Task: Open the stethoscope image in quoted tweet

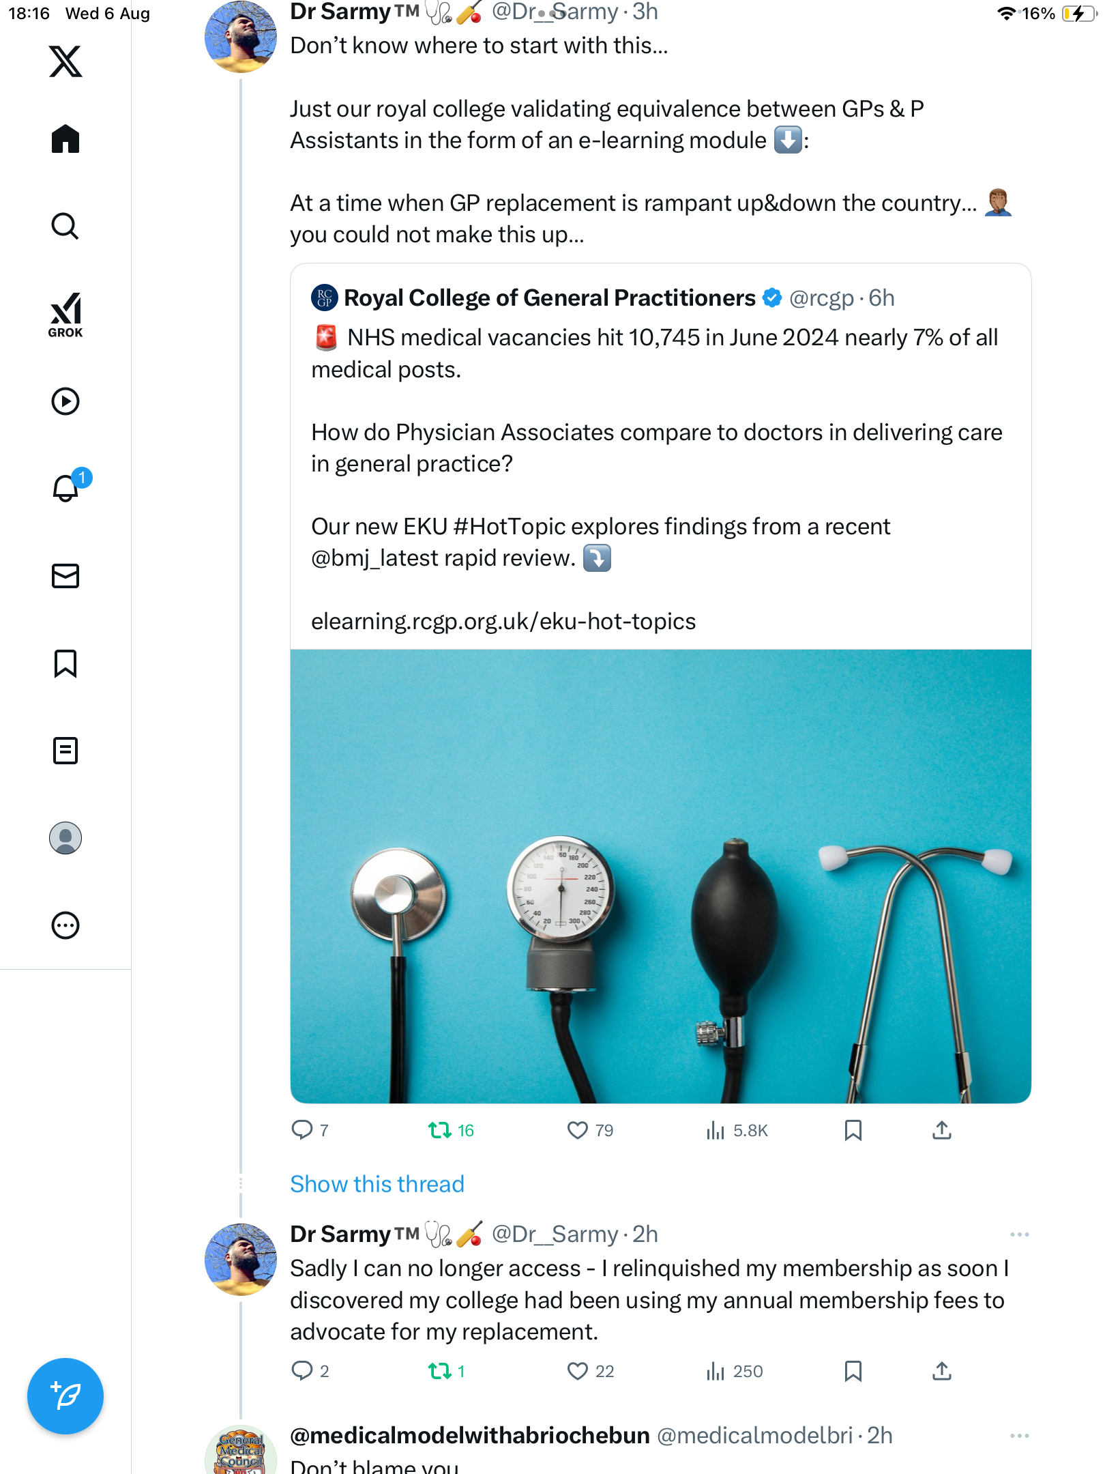Action: click(660, 876)
